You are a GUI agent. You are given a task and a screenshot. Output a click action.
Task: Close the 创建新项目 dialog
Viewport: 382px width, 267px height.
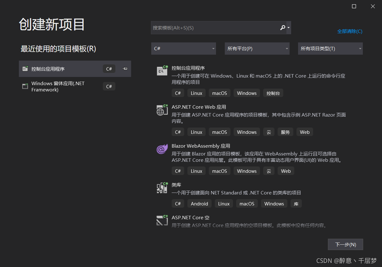pos(373,6)
